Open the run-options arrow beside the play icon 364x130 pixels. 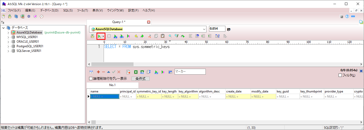pos(103,36)
